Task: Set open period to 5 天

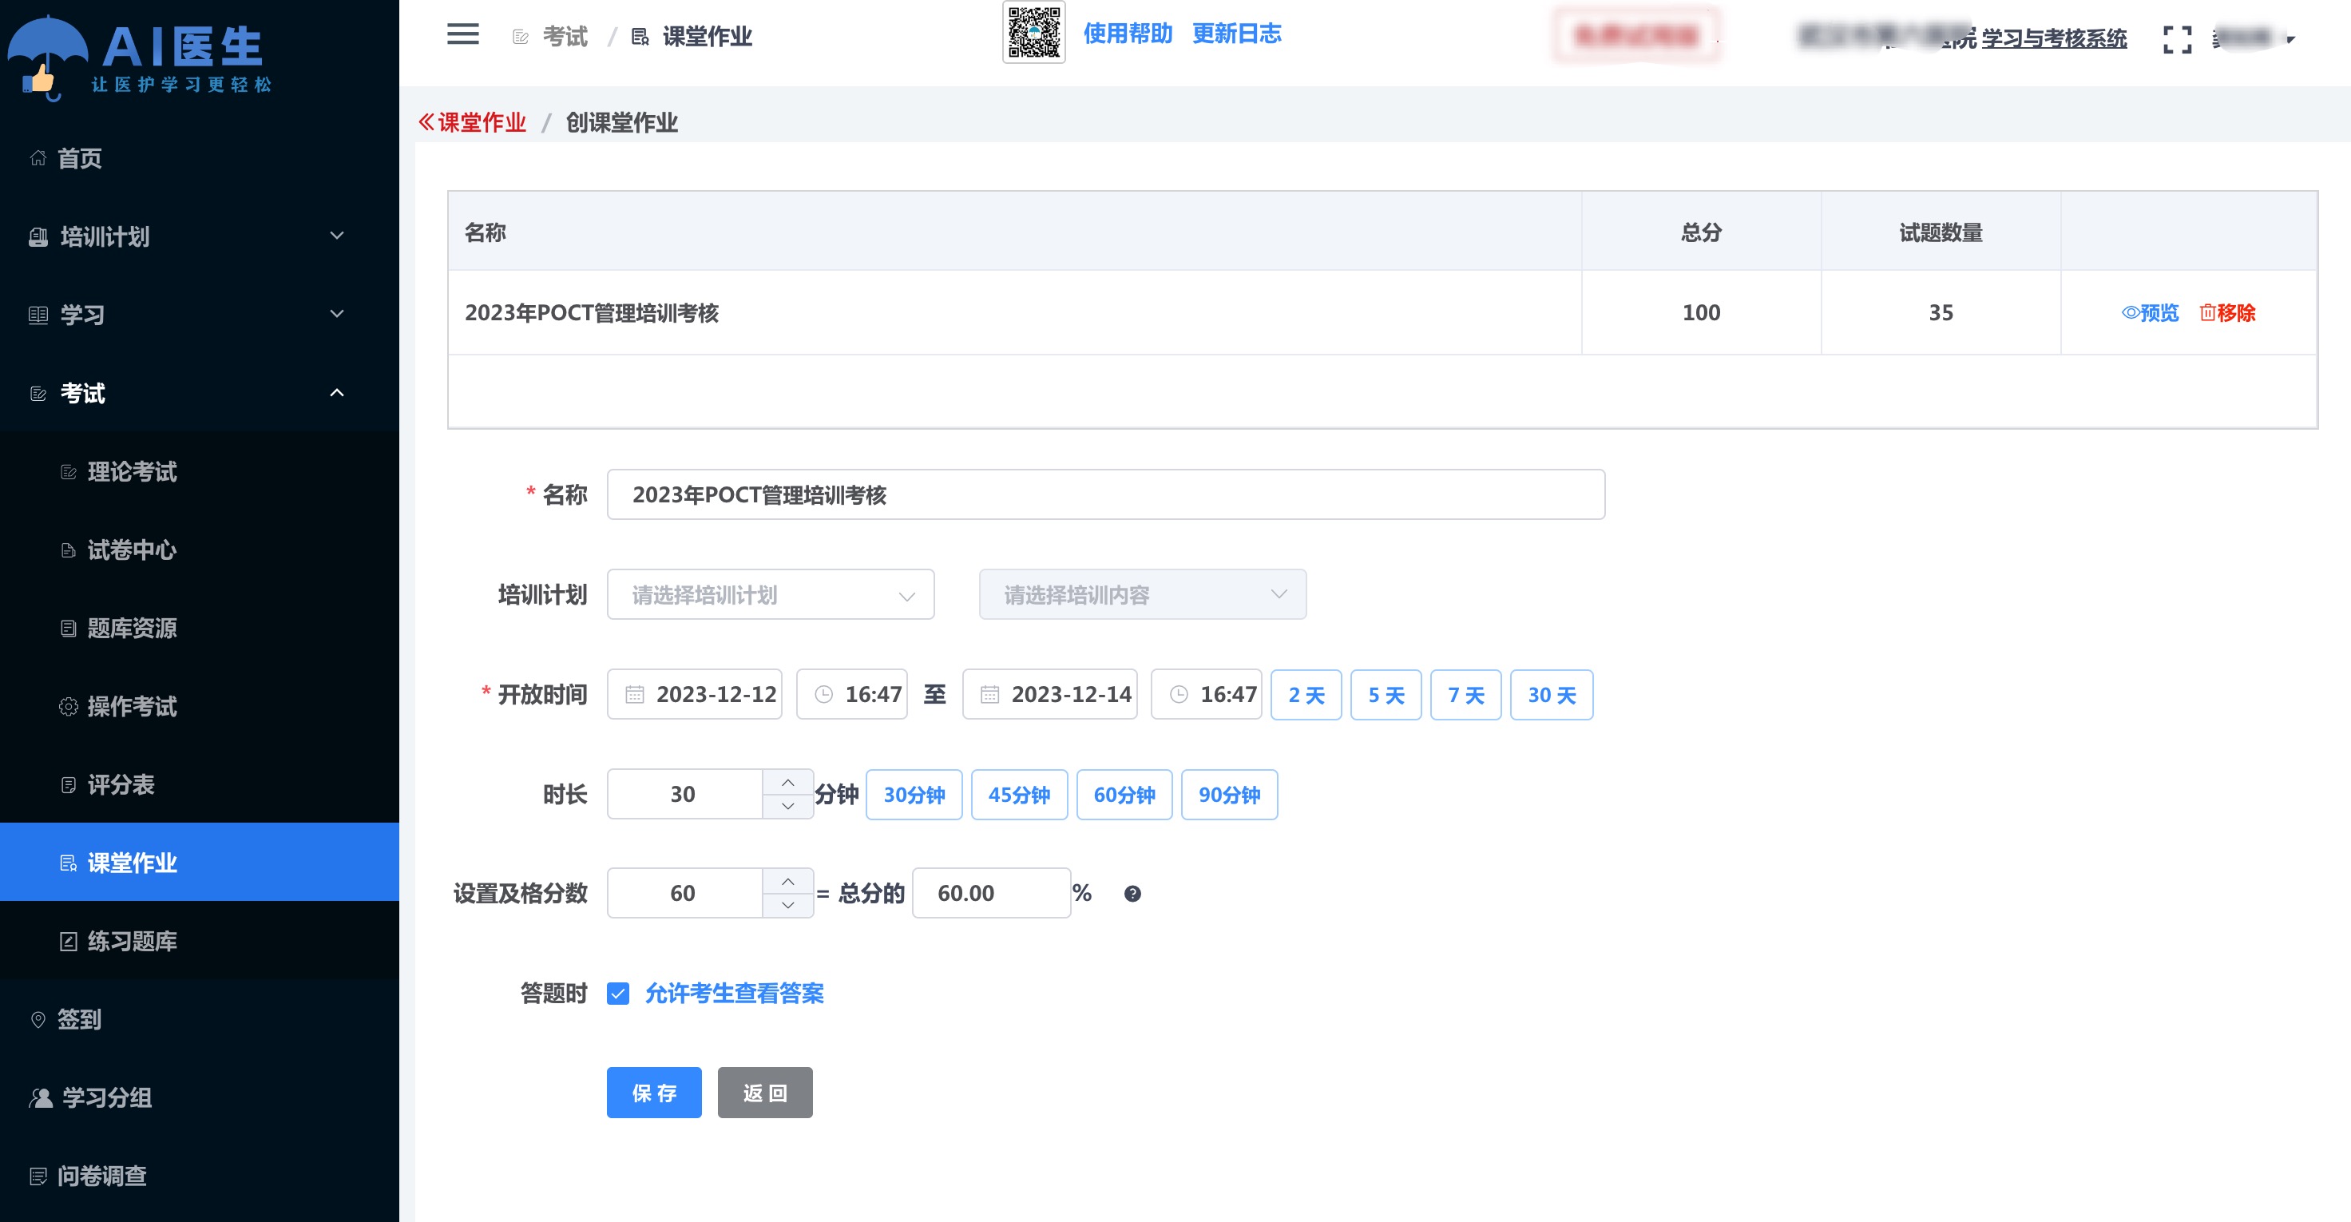Action: 1386,695
